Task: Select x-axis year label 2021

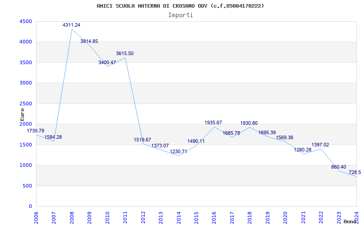Action: [x=303, y=217]
